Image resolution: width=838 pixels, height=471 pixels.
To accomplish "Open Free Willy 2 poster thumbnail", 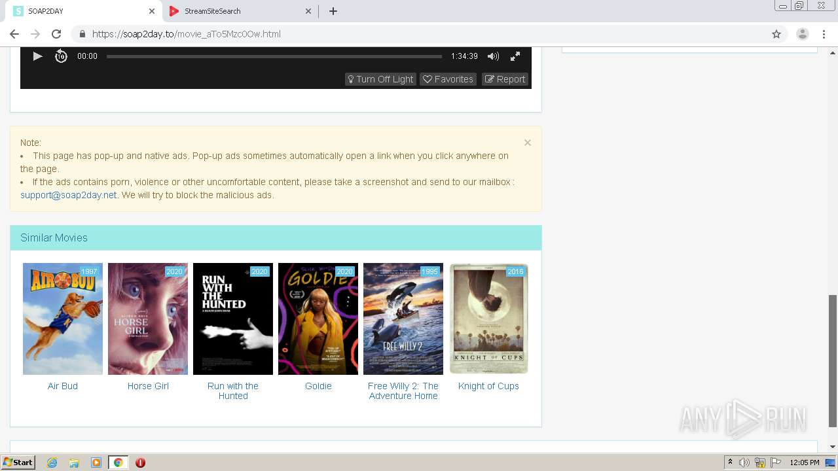I will click(x=403, y=319).
